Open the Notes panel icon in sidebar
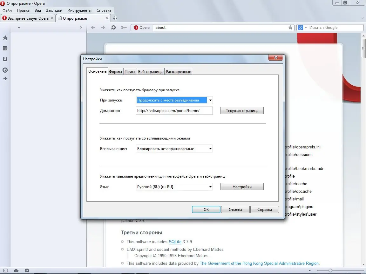Viewport: 366px width, 274px height. (5, 49)
